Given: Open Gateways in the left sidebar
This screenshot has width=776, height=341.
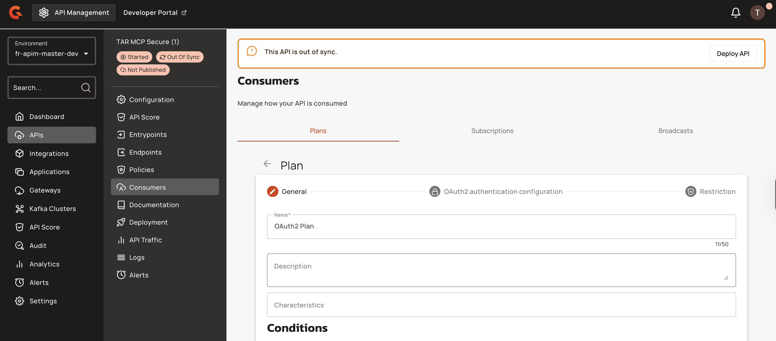Looking at the screenshot, I should click(45, 190).
